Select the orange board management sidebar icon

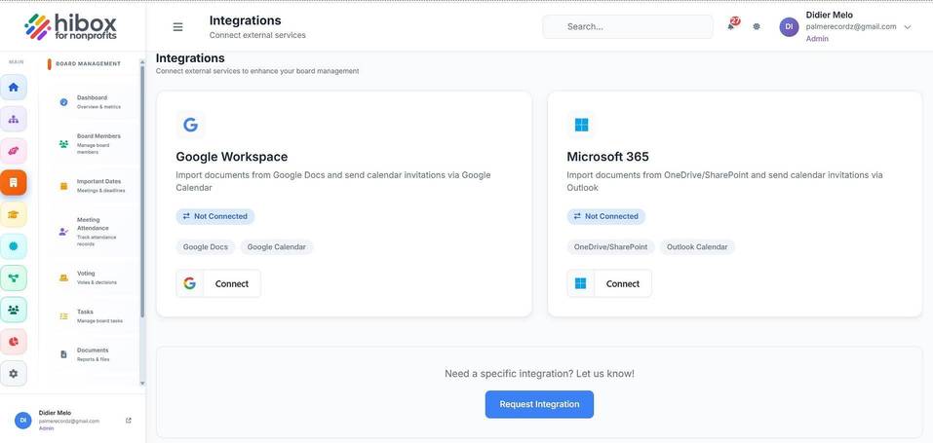(13, 183)
